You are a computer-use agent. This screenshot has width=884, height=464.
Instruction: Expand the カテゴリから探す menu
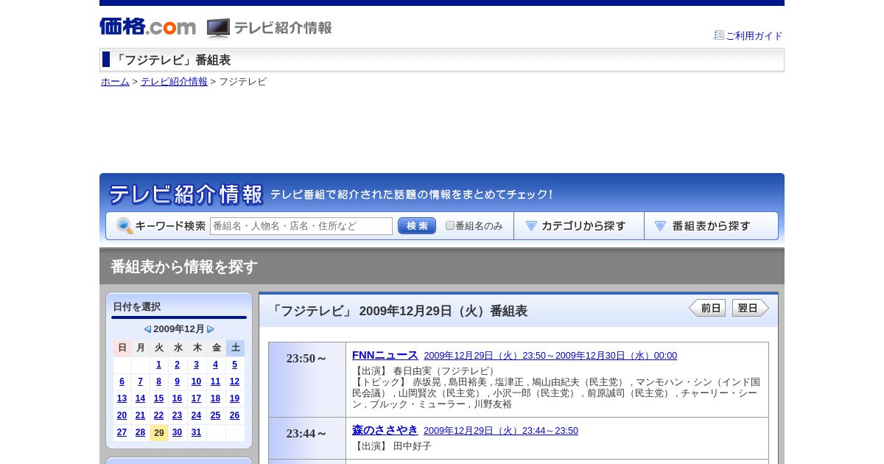pos(579,226)
